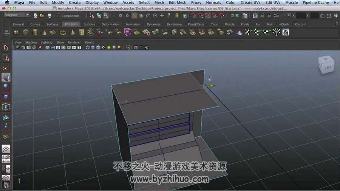Select the Selection arrow tool
The height and width of the screenshot is (191, 340).
[x=6, y=48]
